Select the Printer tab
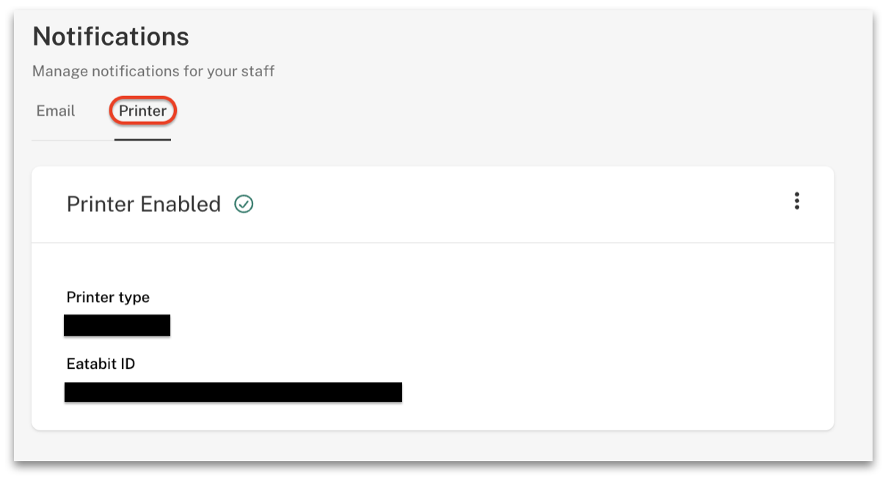Viewport: 888px width, 481px height. (143, 111)
